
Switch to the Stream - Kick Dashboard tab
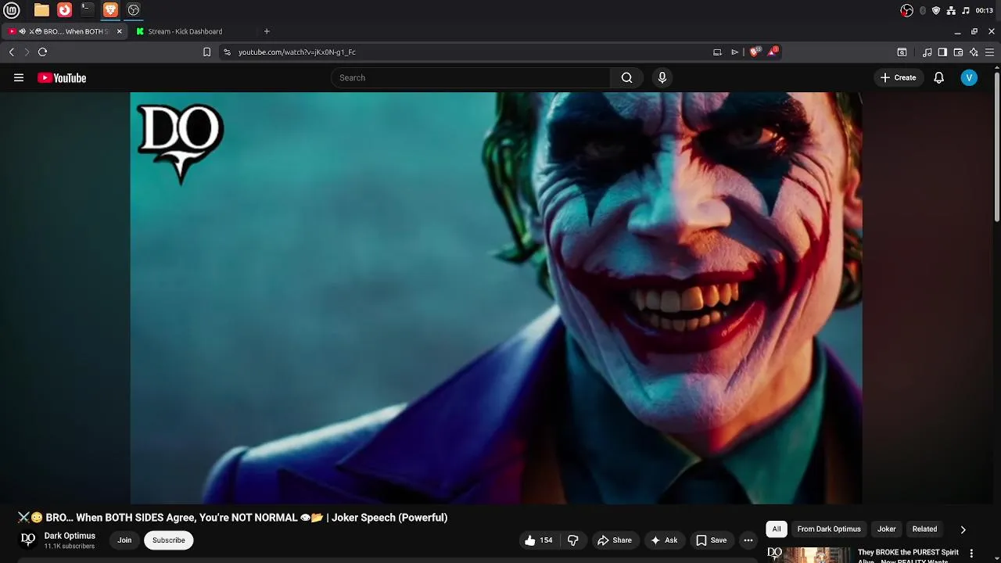point(185,31)
